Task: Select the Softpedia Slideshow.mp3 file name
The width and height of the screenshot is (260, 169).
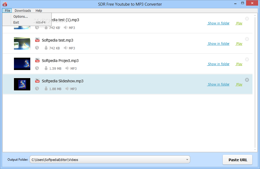Action: pos(62,81)
